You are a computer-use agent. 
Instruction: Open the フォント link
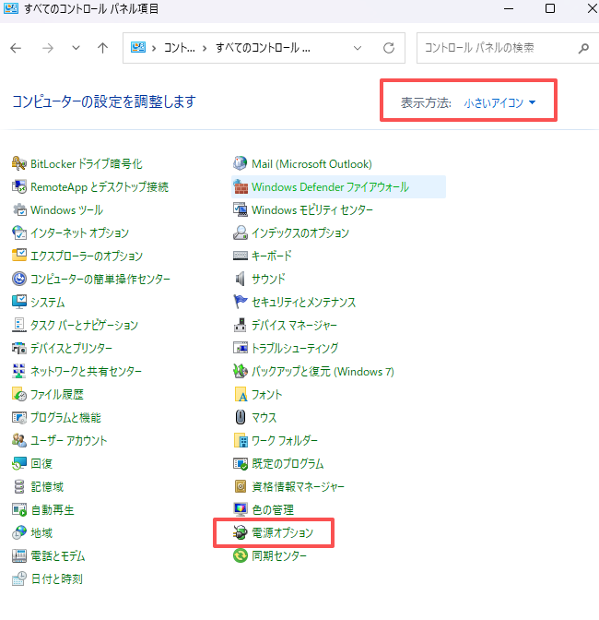pyautogui.click(x=266, y=394)
